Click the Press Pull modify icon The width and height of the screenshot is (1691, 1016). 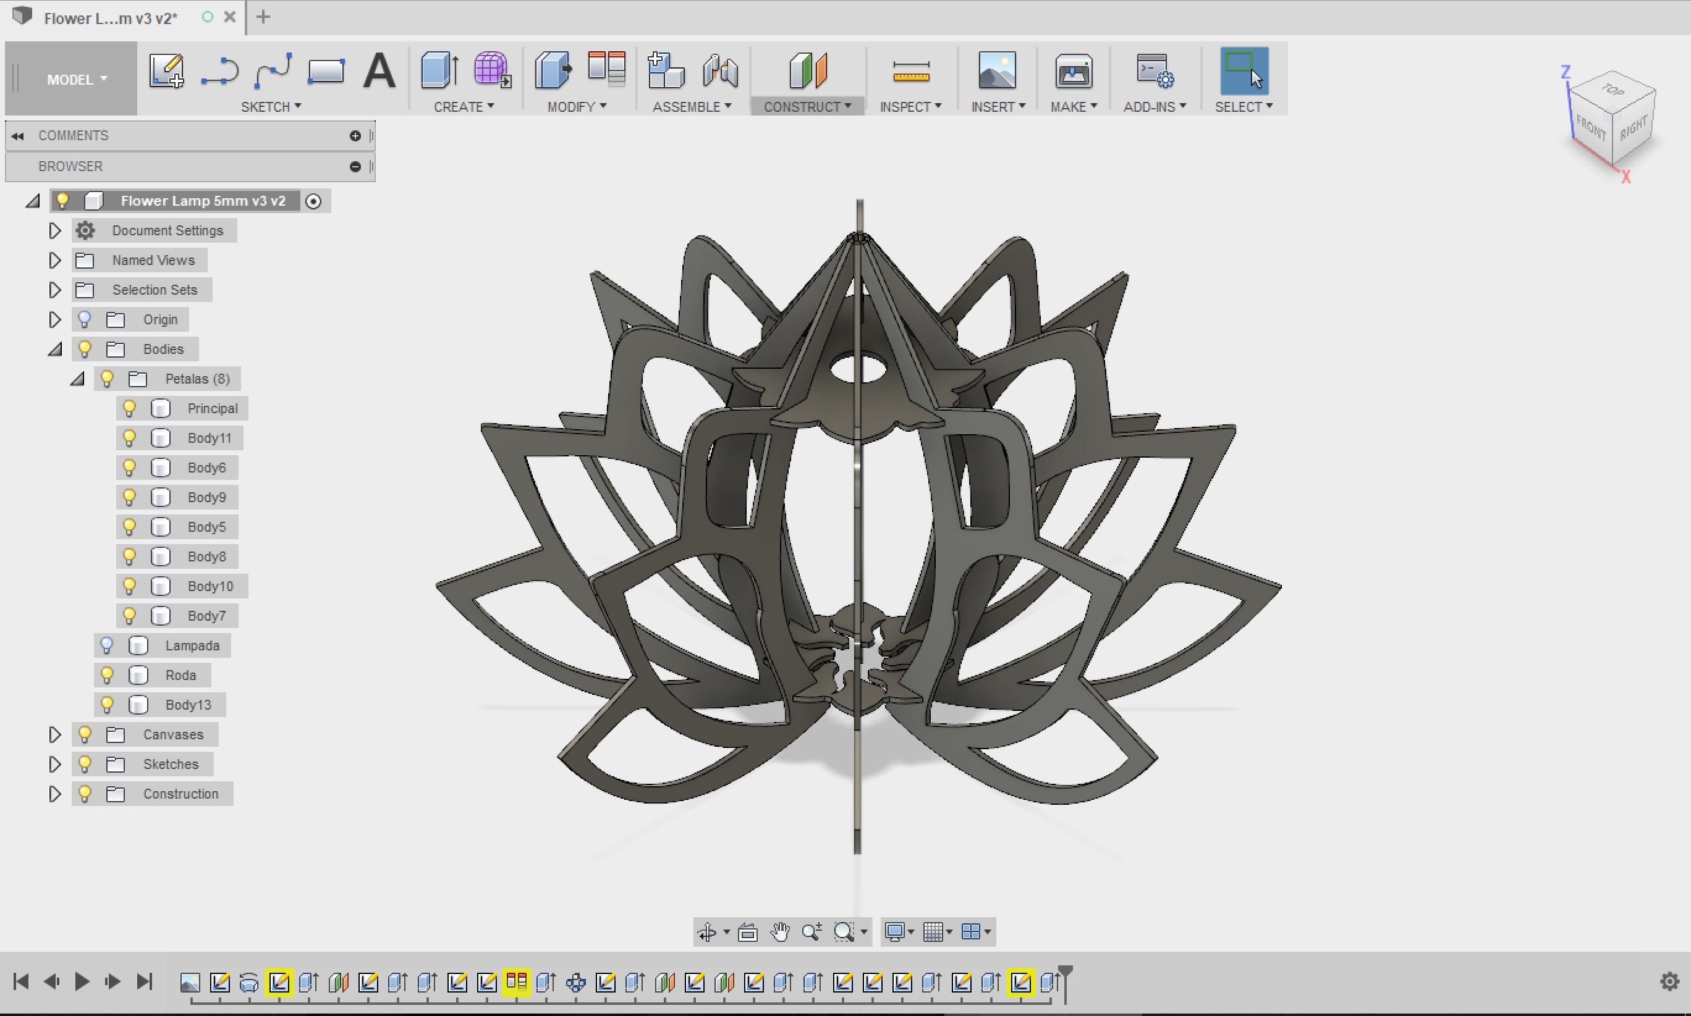tap(553, 70)
